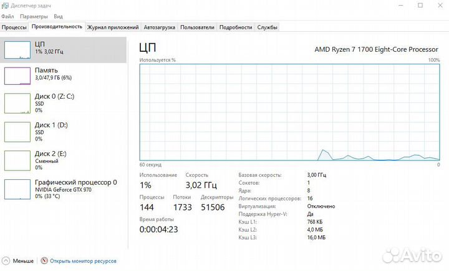Click the 1733 threads count
Image resolution: width=449 pixels, height=271 pixels.
tap(182, 207)
